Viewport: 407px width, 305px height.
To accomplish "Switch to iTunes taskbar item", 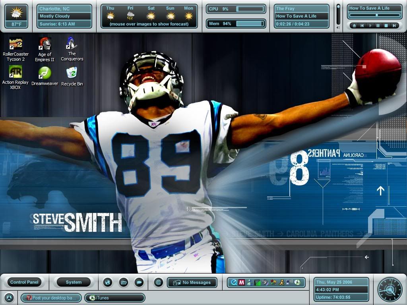I will coord(114,298).
